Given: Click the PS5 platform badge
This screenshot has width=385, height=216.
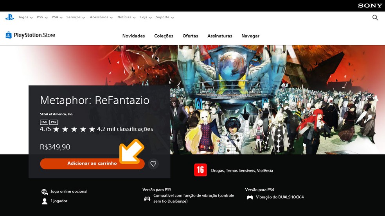Looking at the screenshot, I should 54,122.
